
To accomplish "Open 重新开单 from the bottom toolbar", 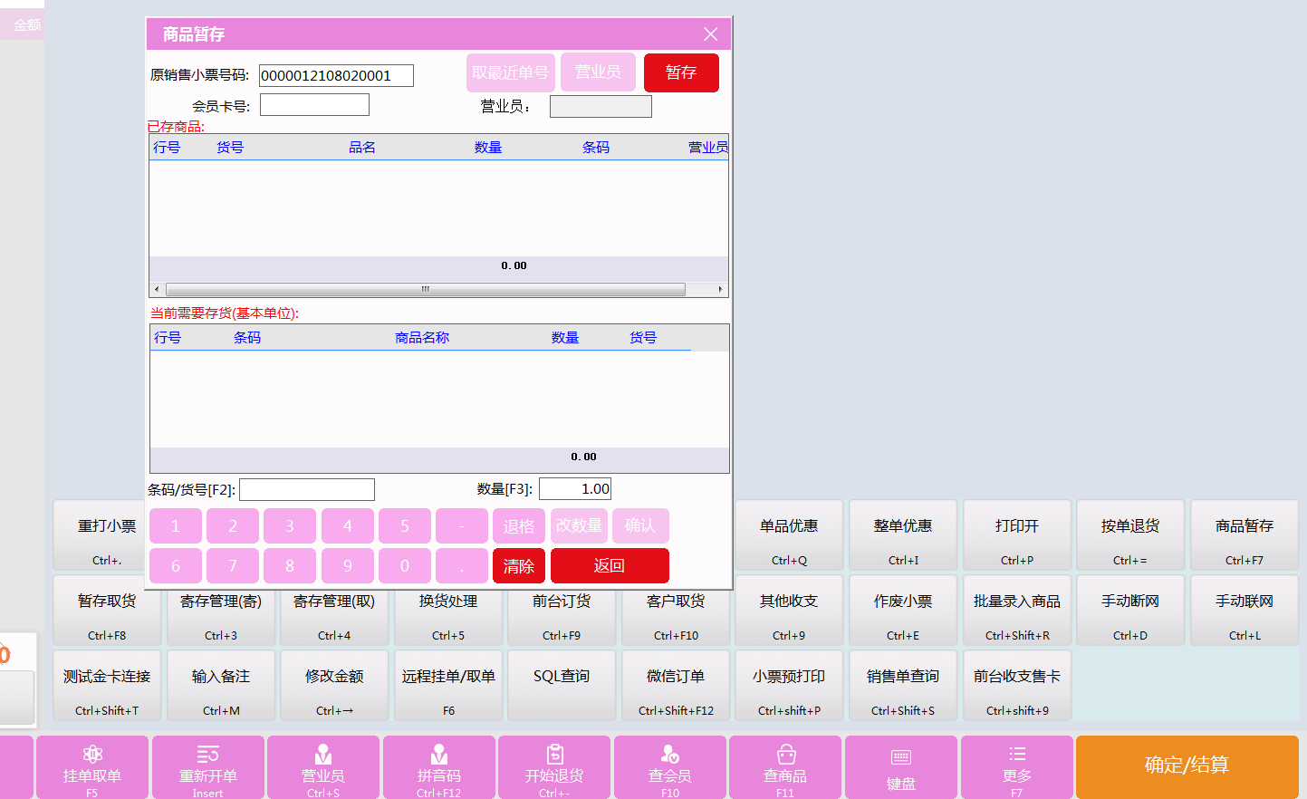I will [207, 766].
